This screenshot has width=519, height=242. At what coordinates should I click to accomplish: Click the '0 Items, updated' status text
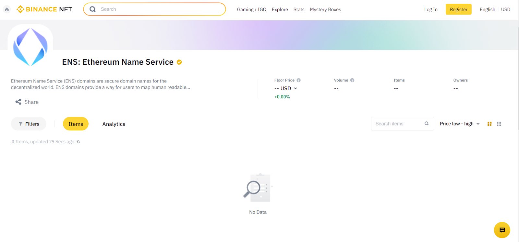pyautogui.click(x=43, y=142)
